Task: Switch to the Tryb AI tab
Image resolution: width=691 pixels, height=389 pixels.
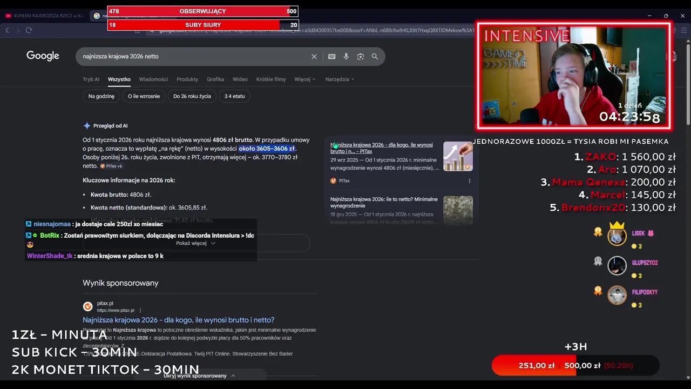Action: point(91,79)
